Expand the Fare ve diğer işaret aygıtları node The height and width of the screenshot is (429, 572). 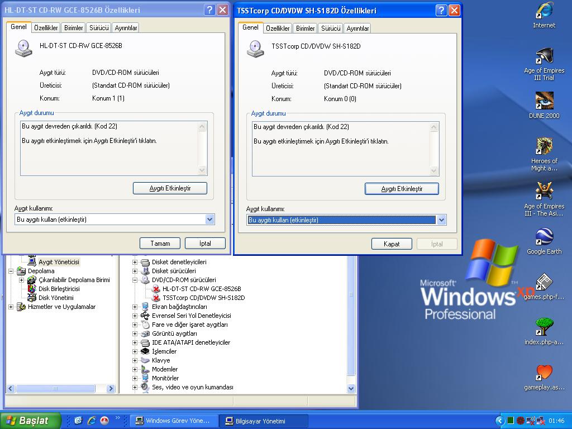[x=135, y=325]
